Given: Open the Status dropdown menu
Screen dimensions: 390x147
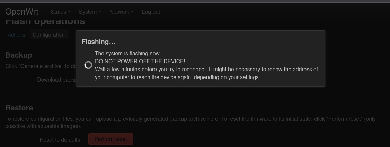Looking at the screenshot, I should [x=60, y=12].
